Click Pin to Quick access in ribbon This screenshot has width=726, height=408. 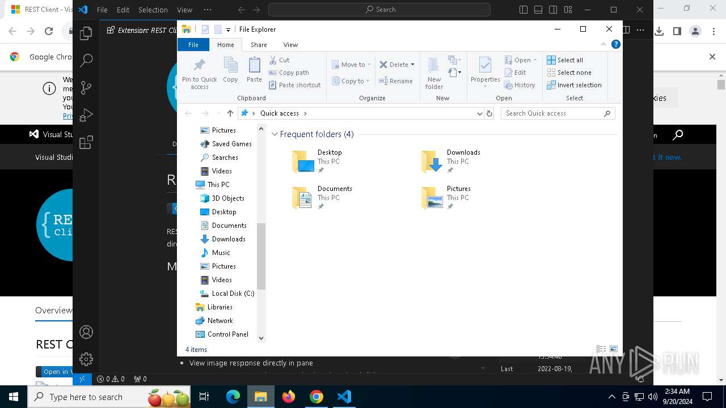(x=199, y=73)
